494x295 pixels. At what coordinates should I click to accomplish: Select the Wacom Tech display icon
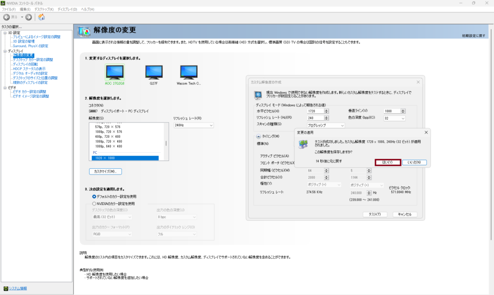[x=190, y=72]
